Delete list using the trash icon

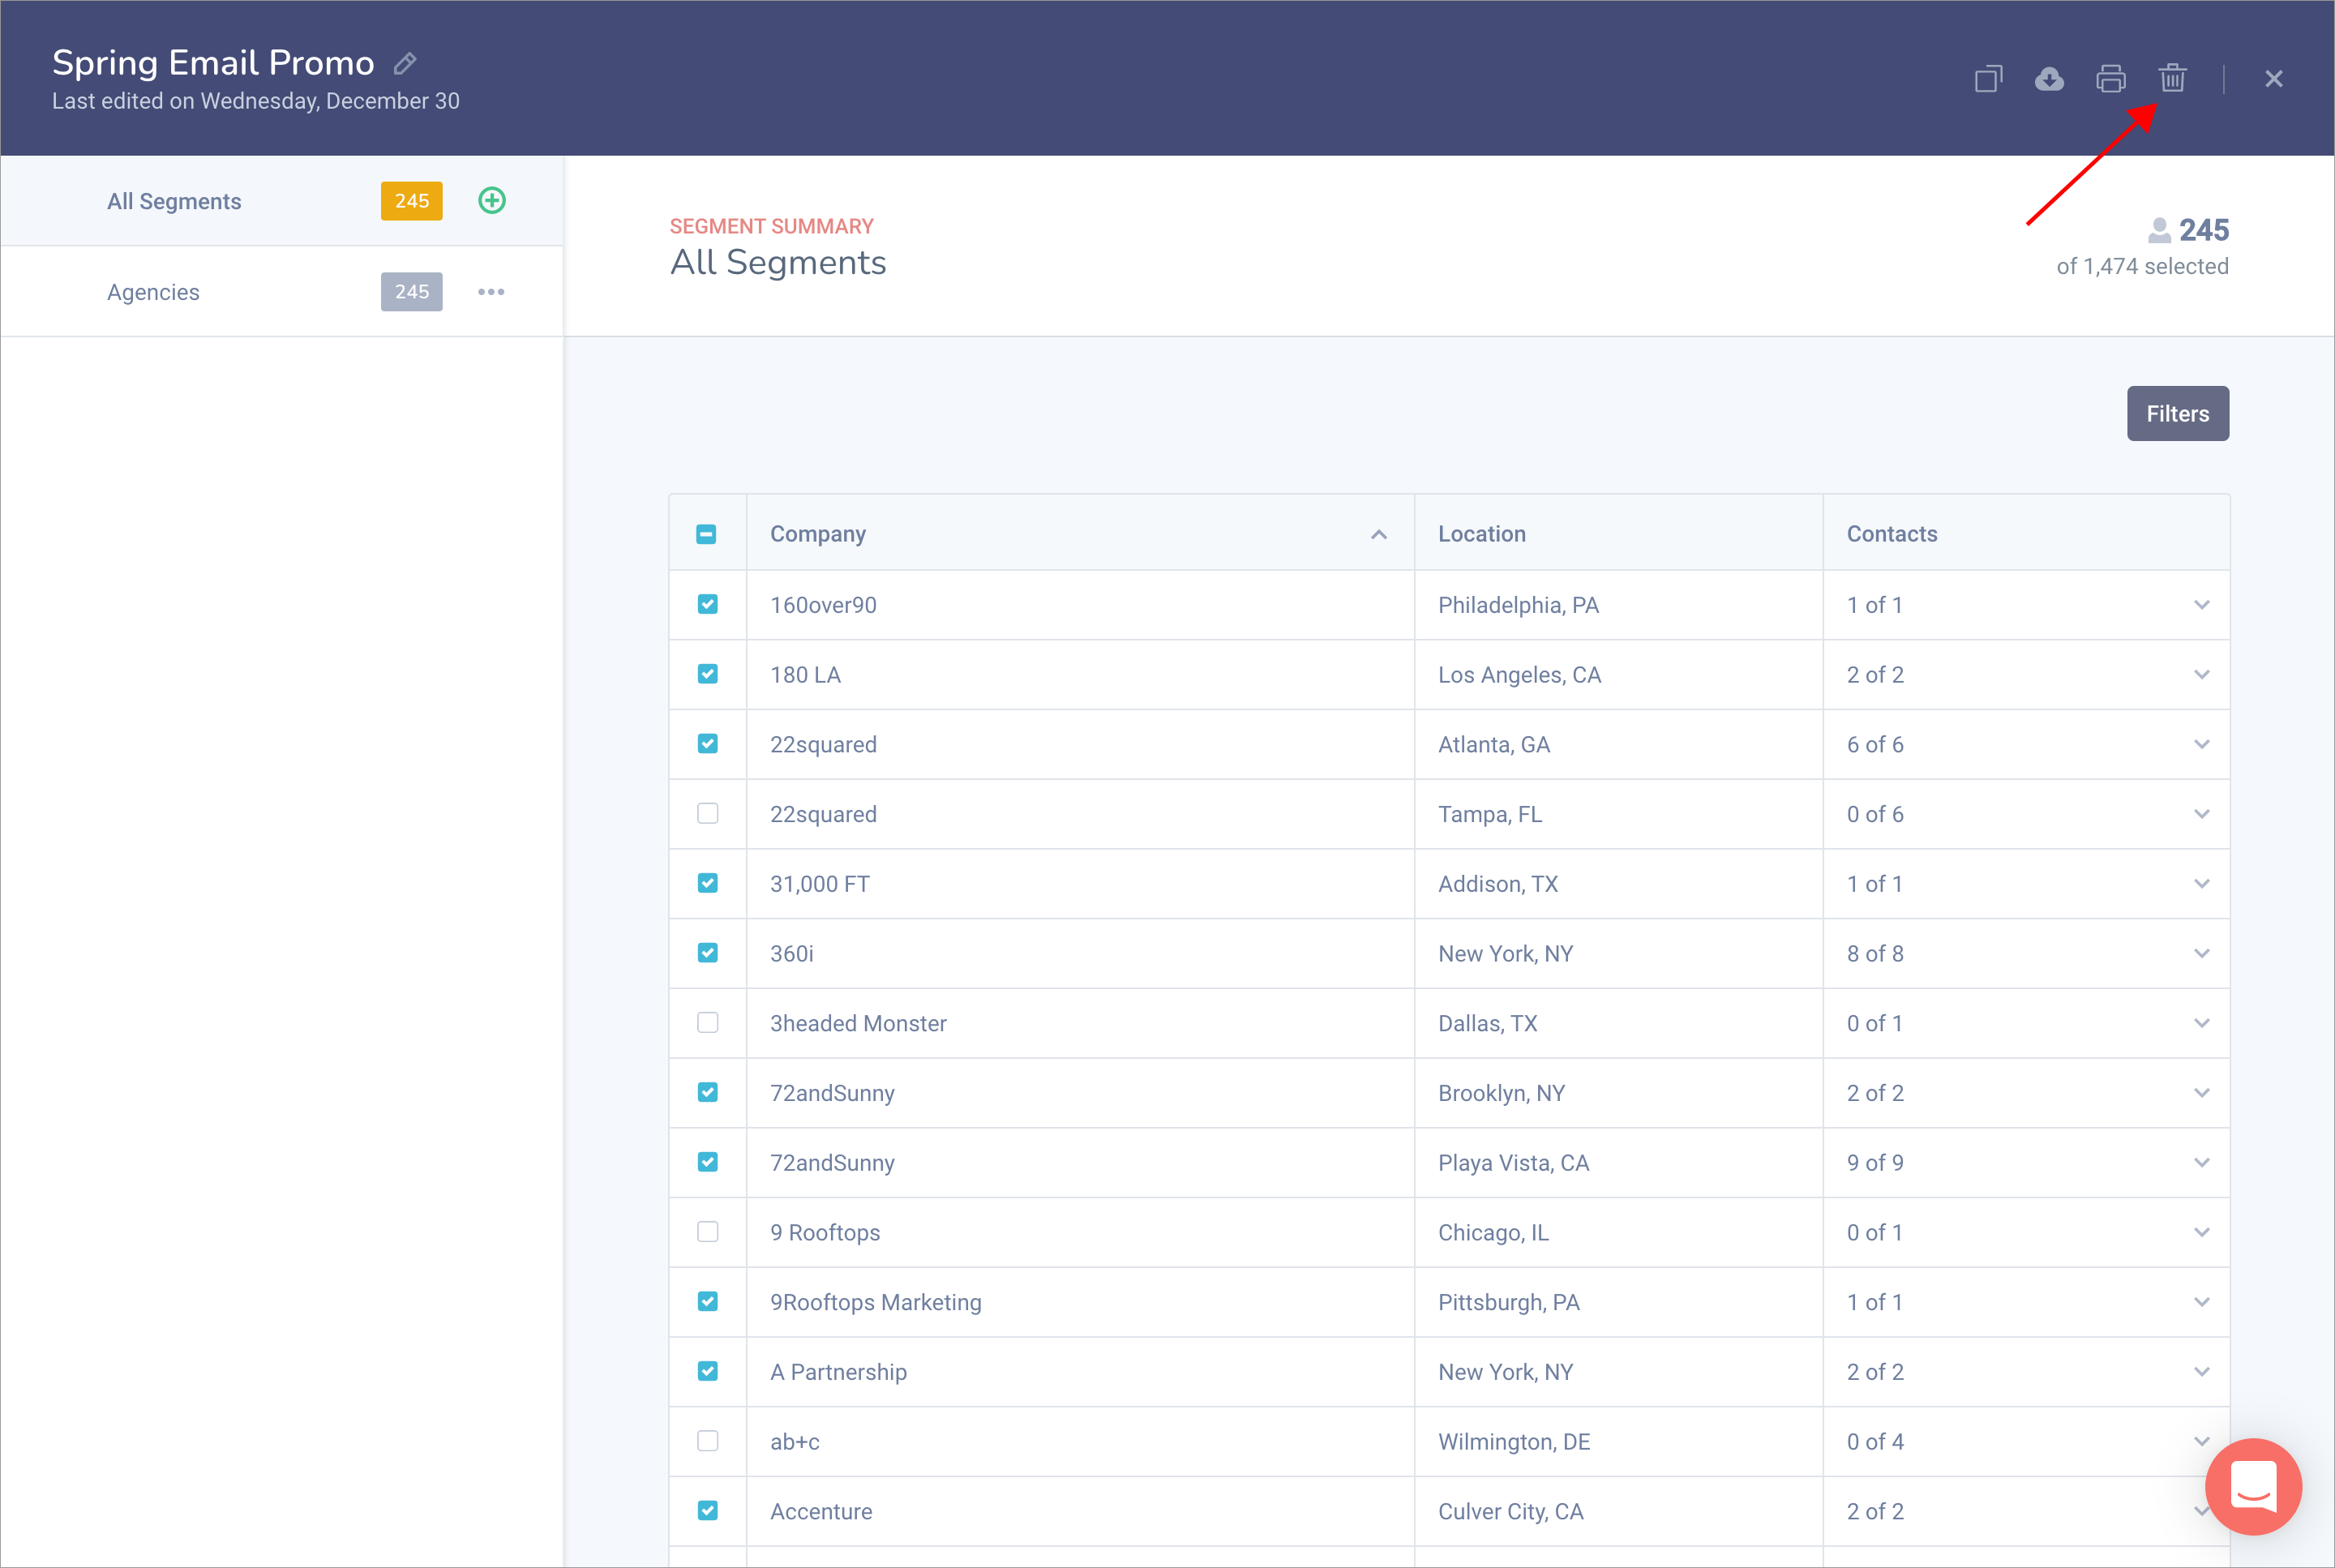(2172, 78)
